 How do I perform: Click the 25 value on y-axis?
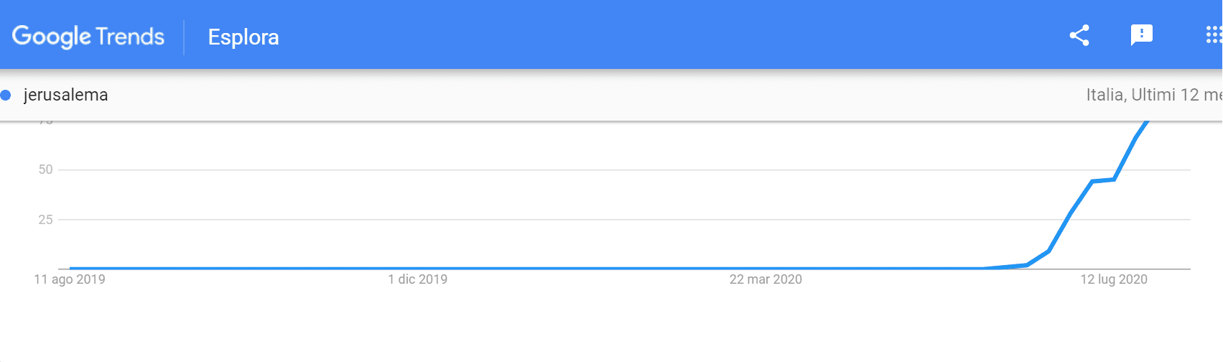click(46, 219)
